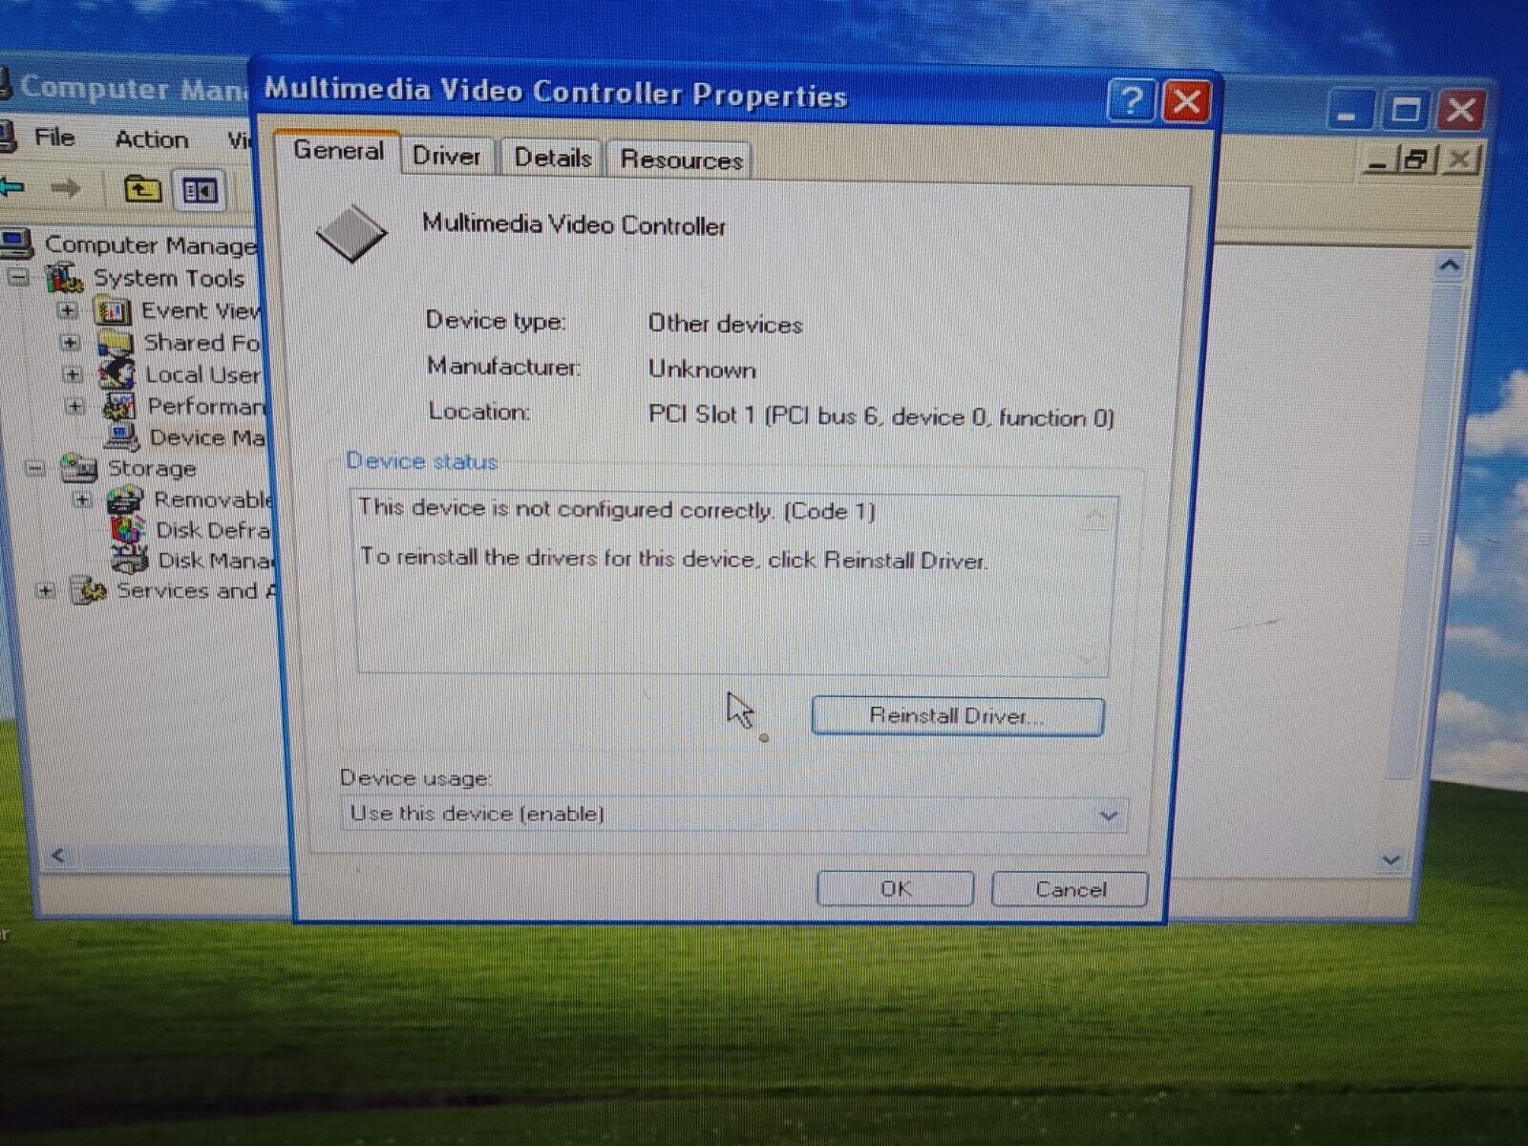This screenshot has height=1146, width=1528.
Task: Expand the Local Users node
Action: pyautogui.click(x=73, y=374)
